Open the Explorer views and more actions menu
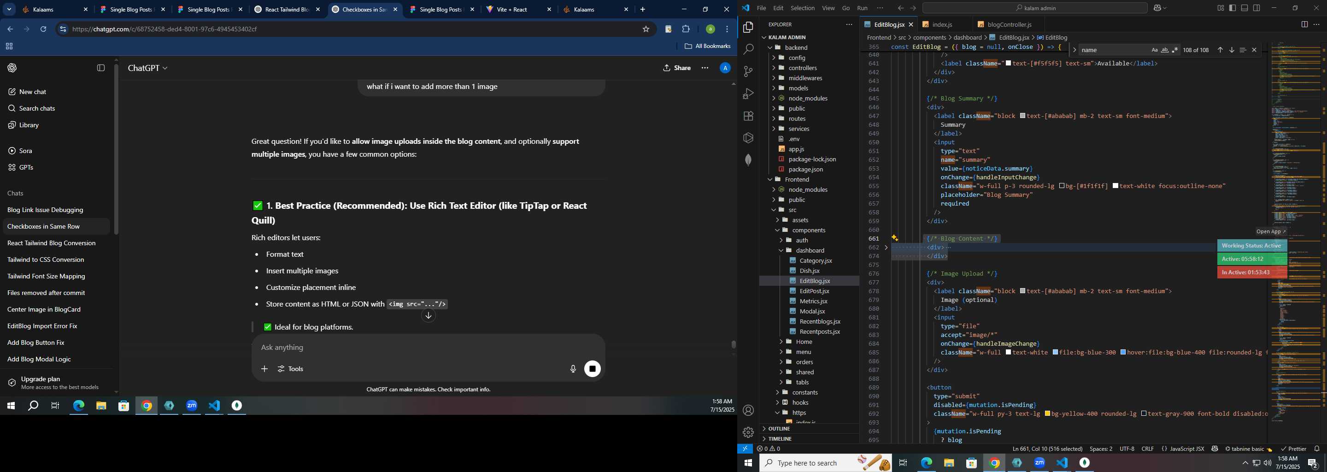This screenshot has width=1327, height=472. click(849, 25)
